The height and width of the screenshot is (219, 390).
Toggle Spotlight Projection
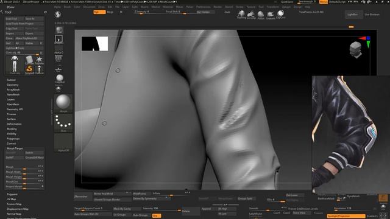pos(346,216)
